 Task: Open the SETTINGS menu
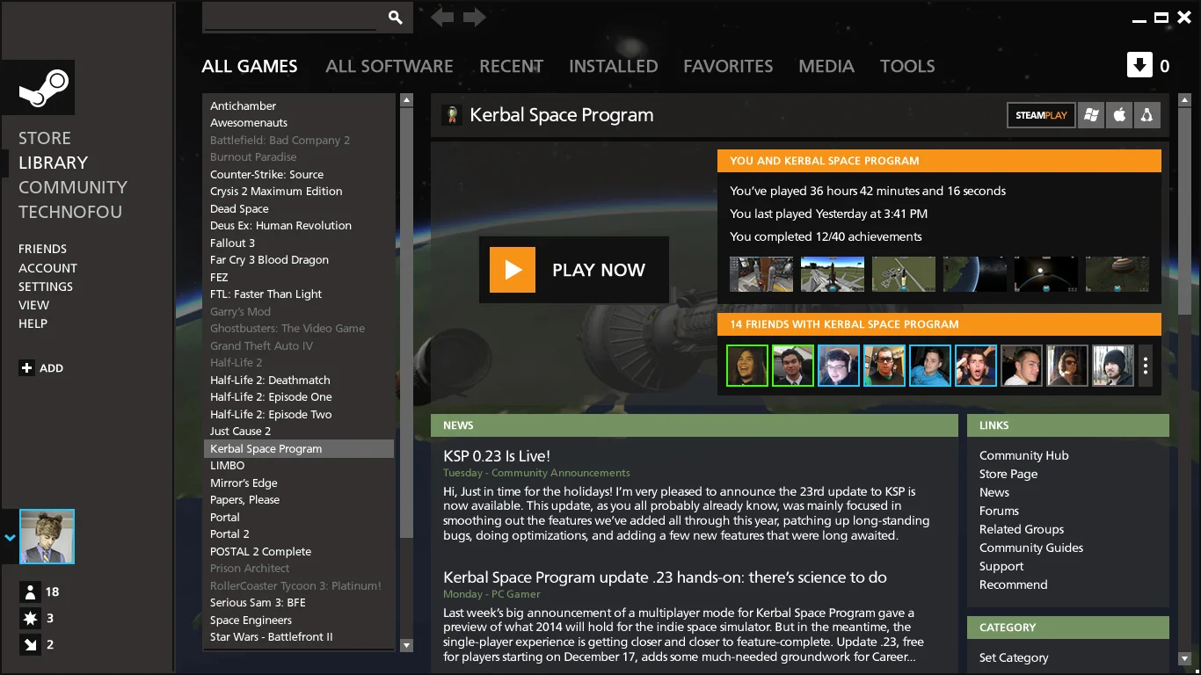point(46,287)
